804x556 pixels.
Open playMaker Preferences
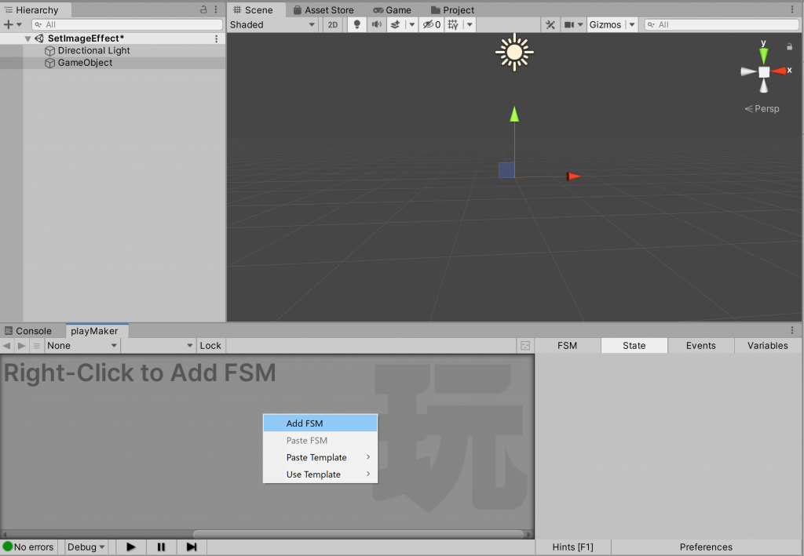pyautogui.click(x=705, y=547)
